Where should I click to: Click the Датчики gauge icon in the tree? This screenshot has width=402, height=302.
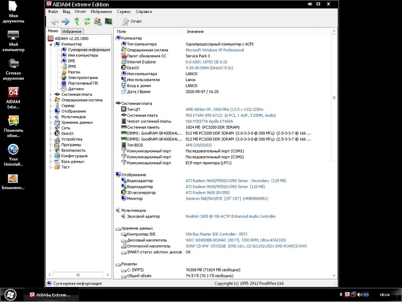point(64,89)
